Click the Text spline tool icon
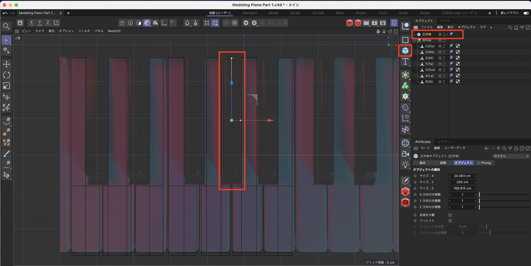The image size is (531, 266). click(x=405, y=62)
